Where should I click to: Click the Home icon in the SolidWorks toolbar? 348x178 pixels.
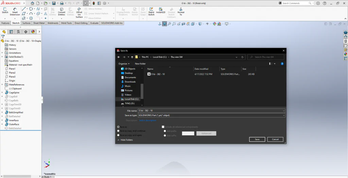32,3
